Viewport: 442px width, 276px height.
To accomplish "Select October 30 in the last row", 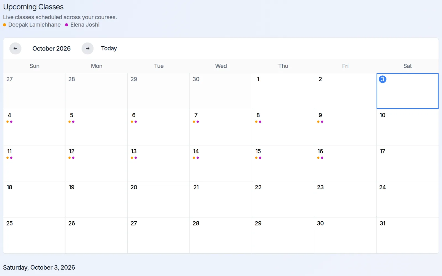I will click(345, 235).
